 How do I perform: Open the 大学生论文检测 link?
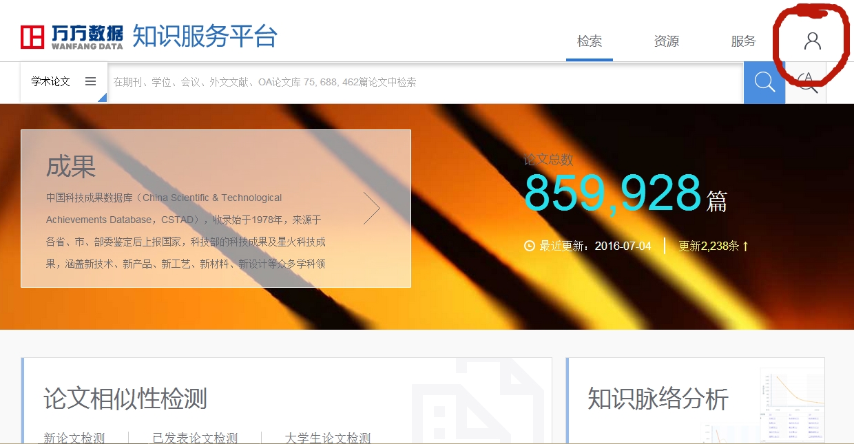tap(328, 438)
